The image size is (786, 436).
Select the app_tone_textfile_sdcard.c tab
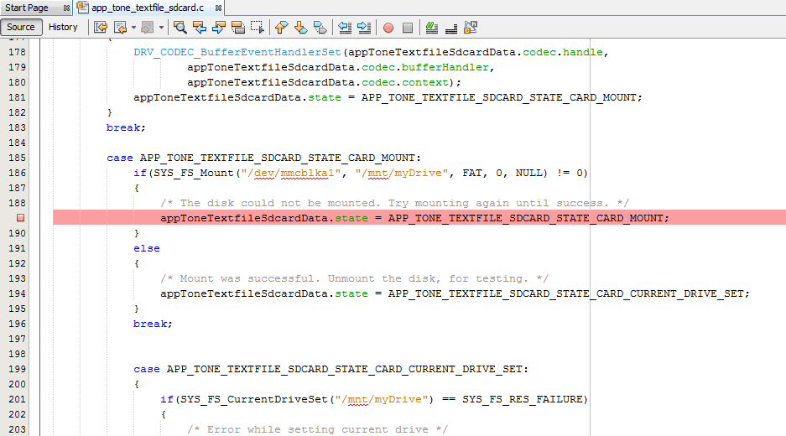coord(148,8)
